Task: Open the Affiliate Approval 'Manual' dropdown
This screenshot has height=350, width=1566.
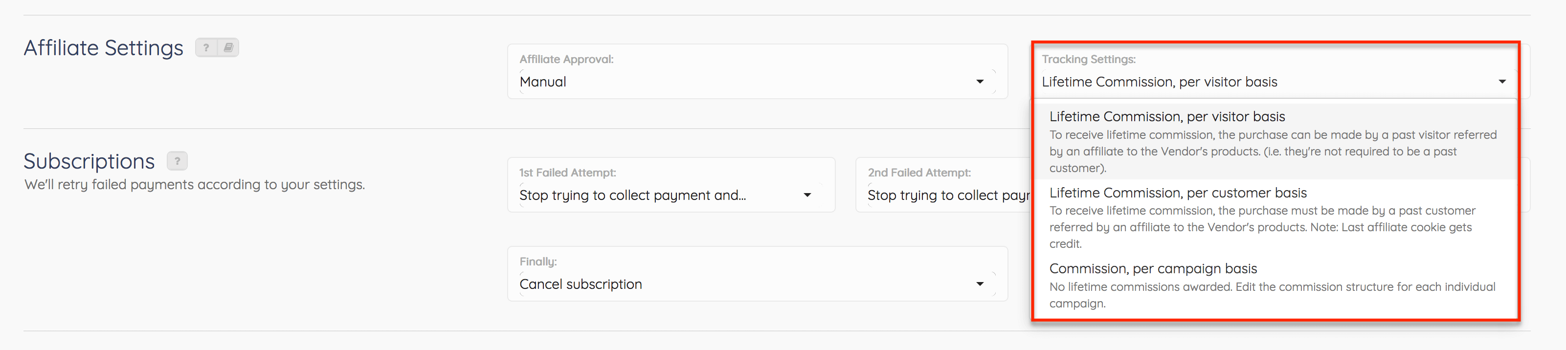Action: click(x=758, y=72)
